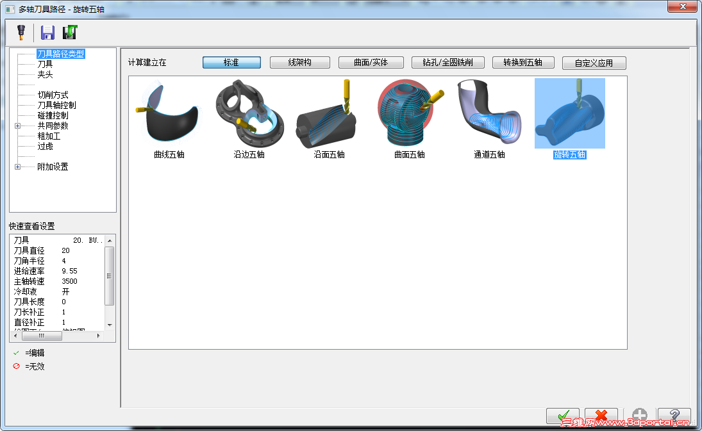Click the 主轴转速 row value 3500
This screenshot has height=431, width=702.
tap(69, 282)
